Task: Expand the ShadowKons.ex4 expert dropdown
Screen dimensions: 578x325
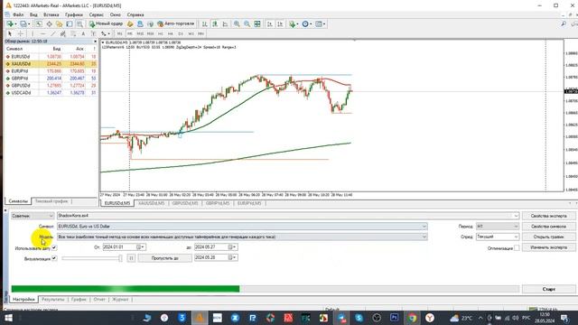Action: (x=516, y=216)
